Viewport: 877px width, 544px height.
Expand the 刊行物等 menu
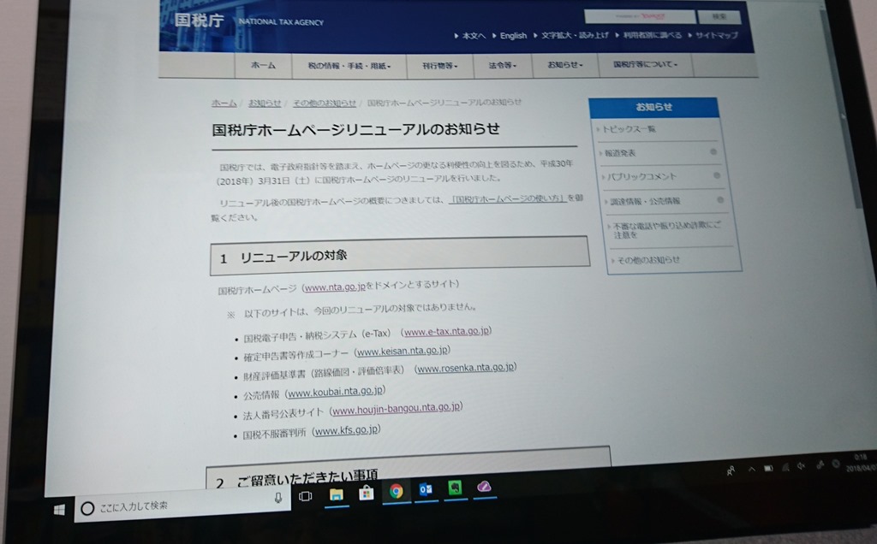point(439,66)
